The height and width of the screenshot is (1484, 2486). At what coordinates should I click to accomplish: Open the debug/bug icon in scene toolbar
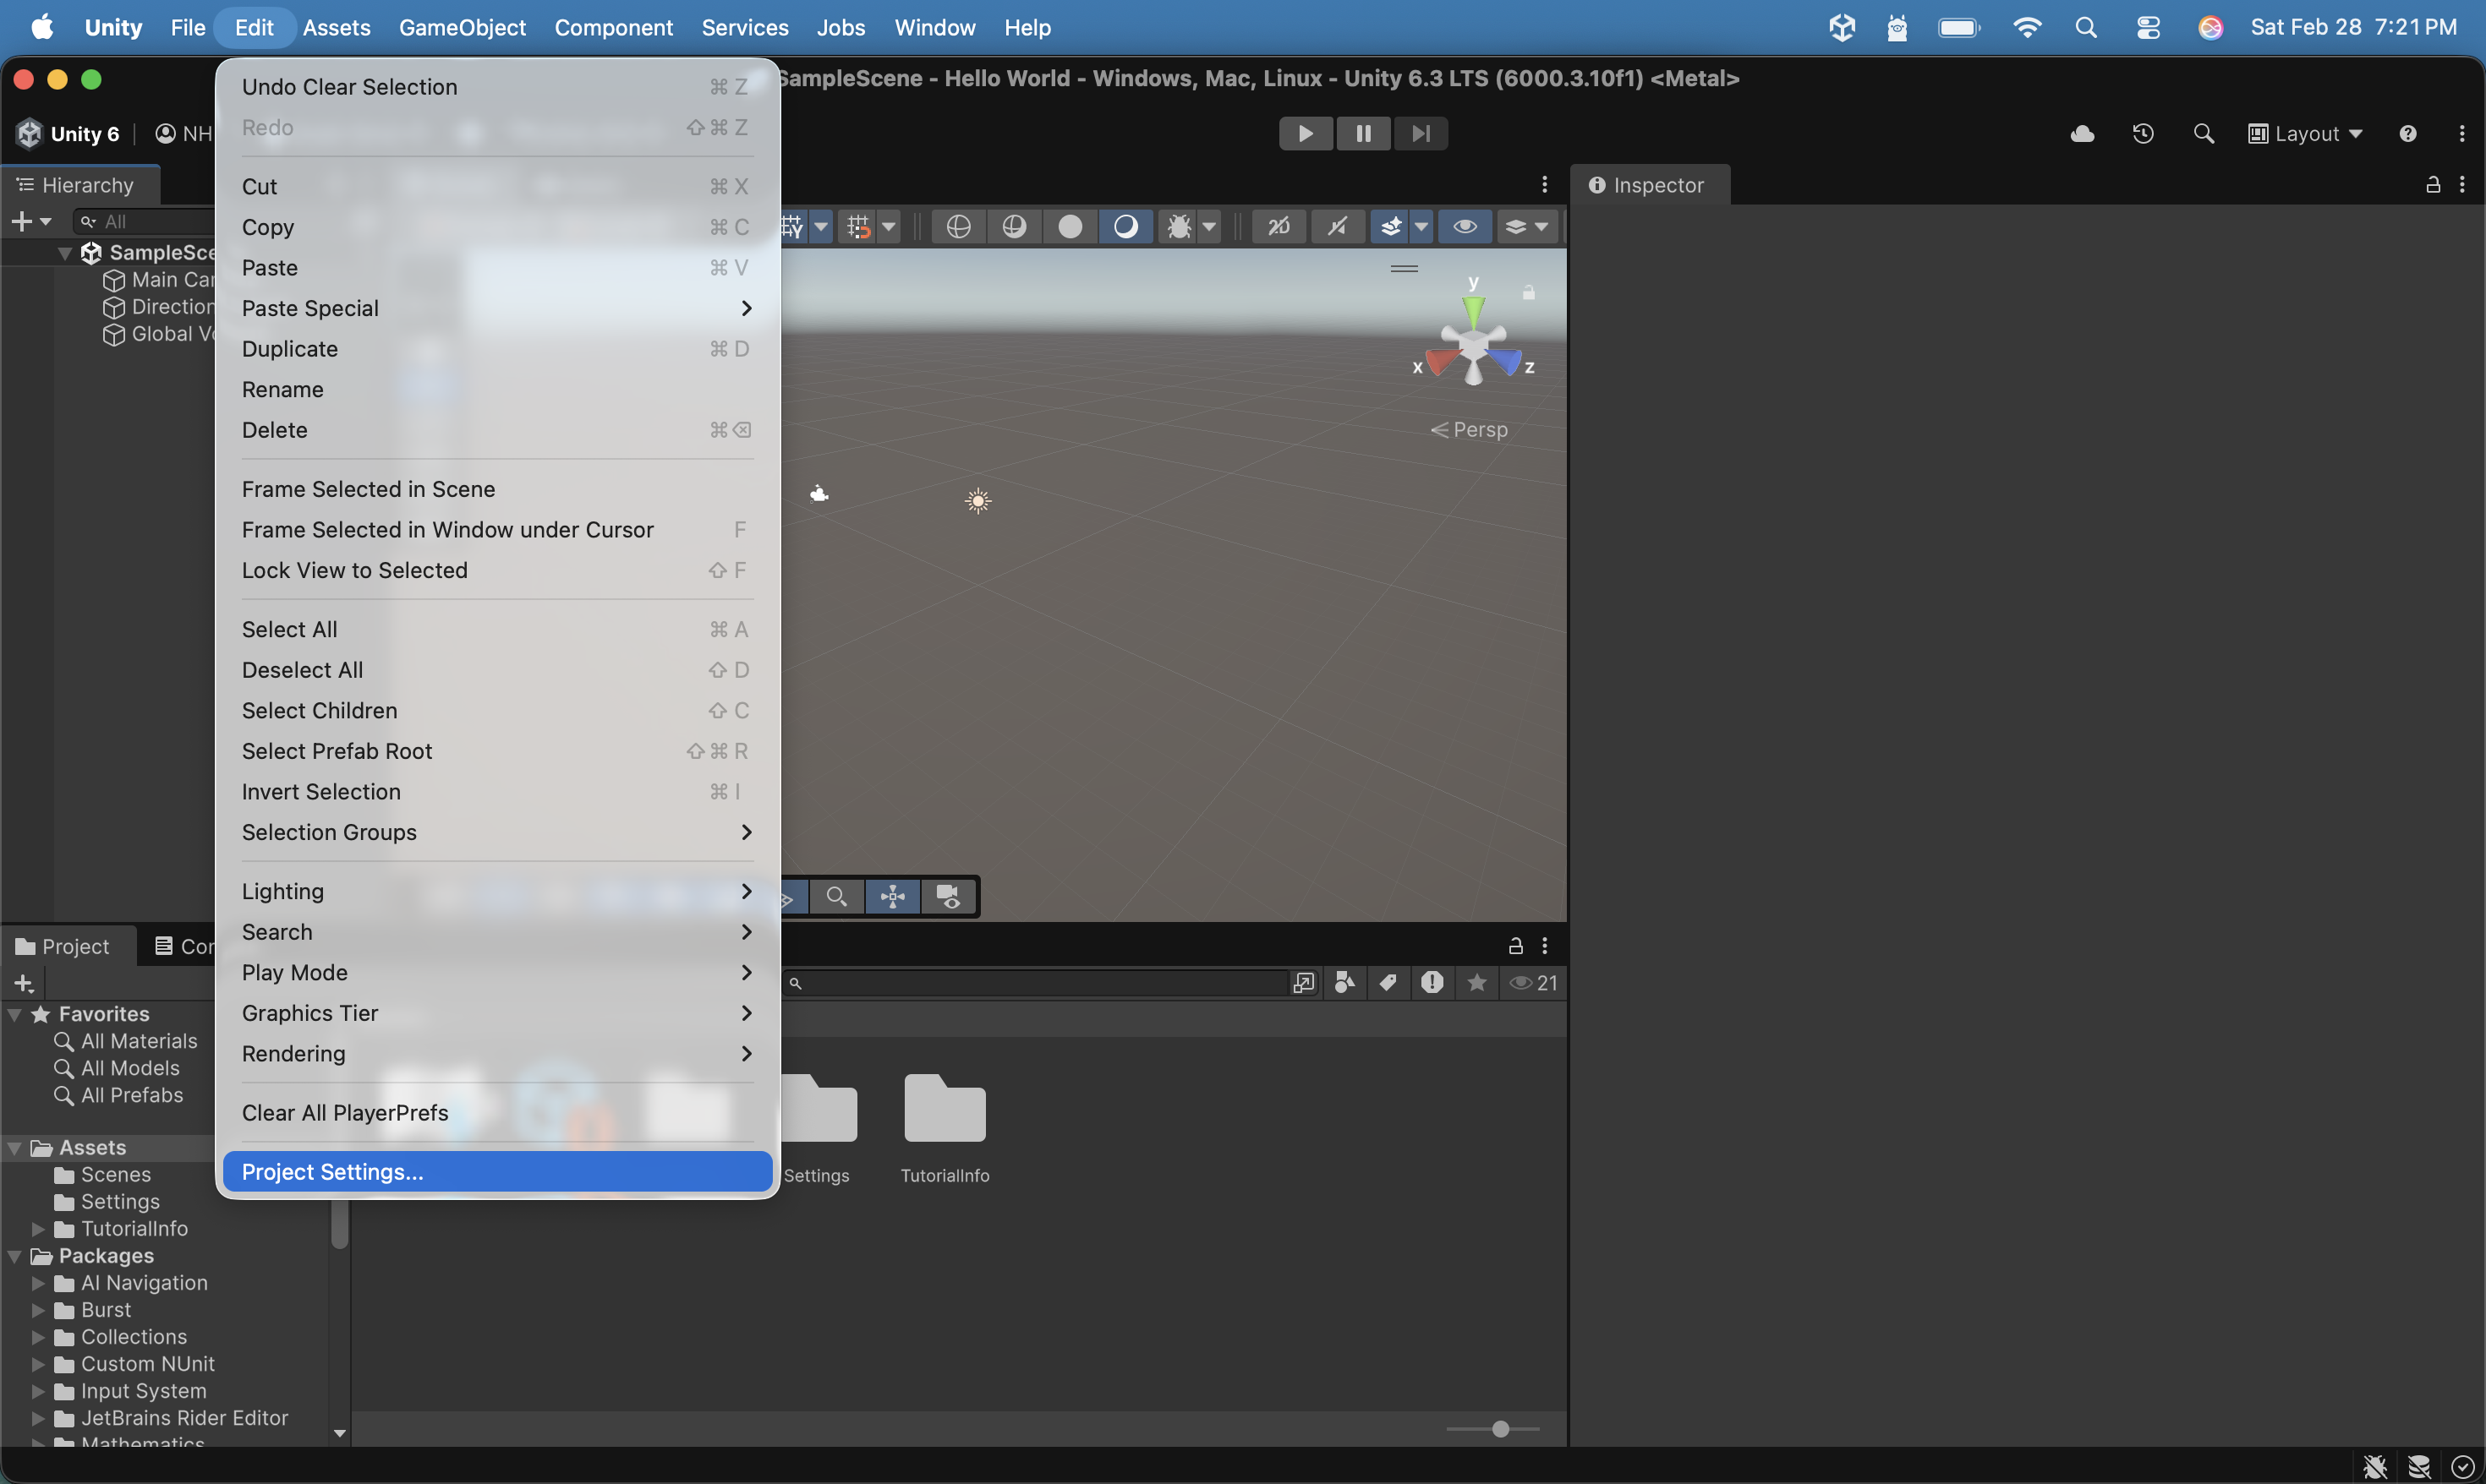click(x=1180, y=226)
